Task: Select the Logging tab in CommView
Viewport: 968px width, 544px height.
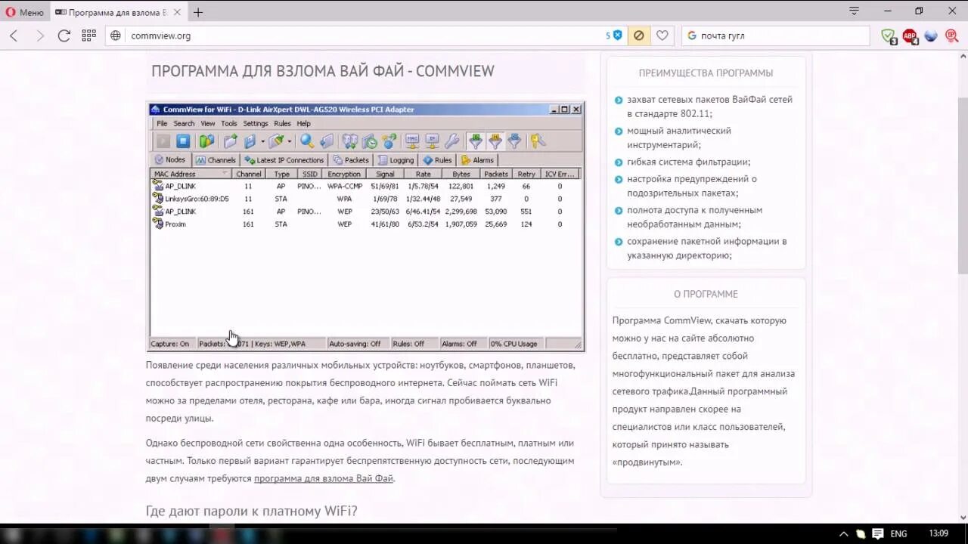Action: tap(396, 160)
